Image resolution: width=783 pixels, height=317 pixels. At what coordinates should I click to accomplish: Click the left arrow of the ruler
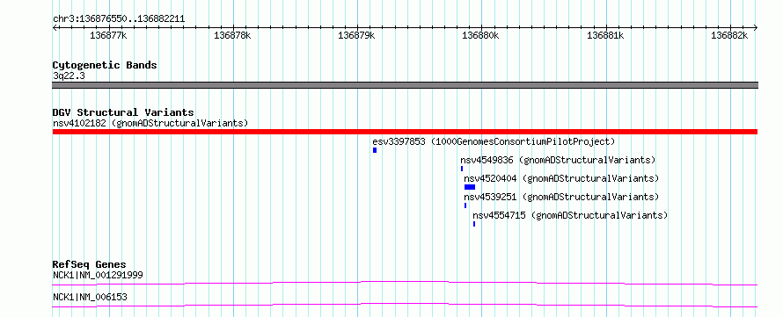[55, 28]
